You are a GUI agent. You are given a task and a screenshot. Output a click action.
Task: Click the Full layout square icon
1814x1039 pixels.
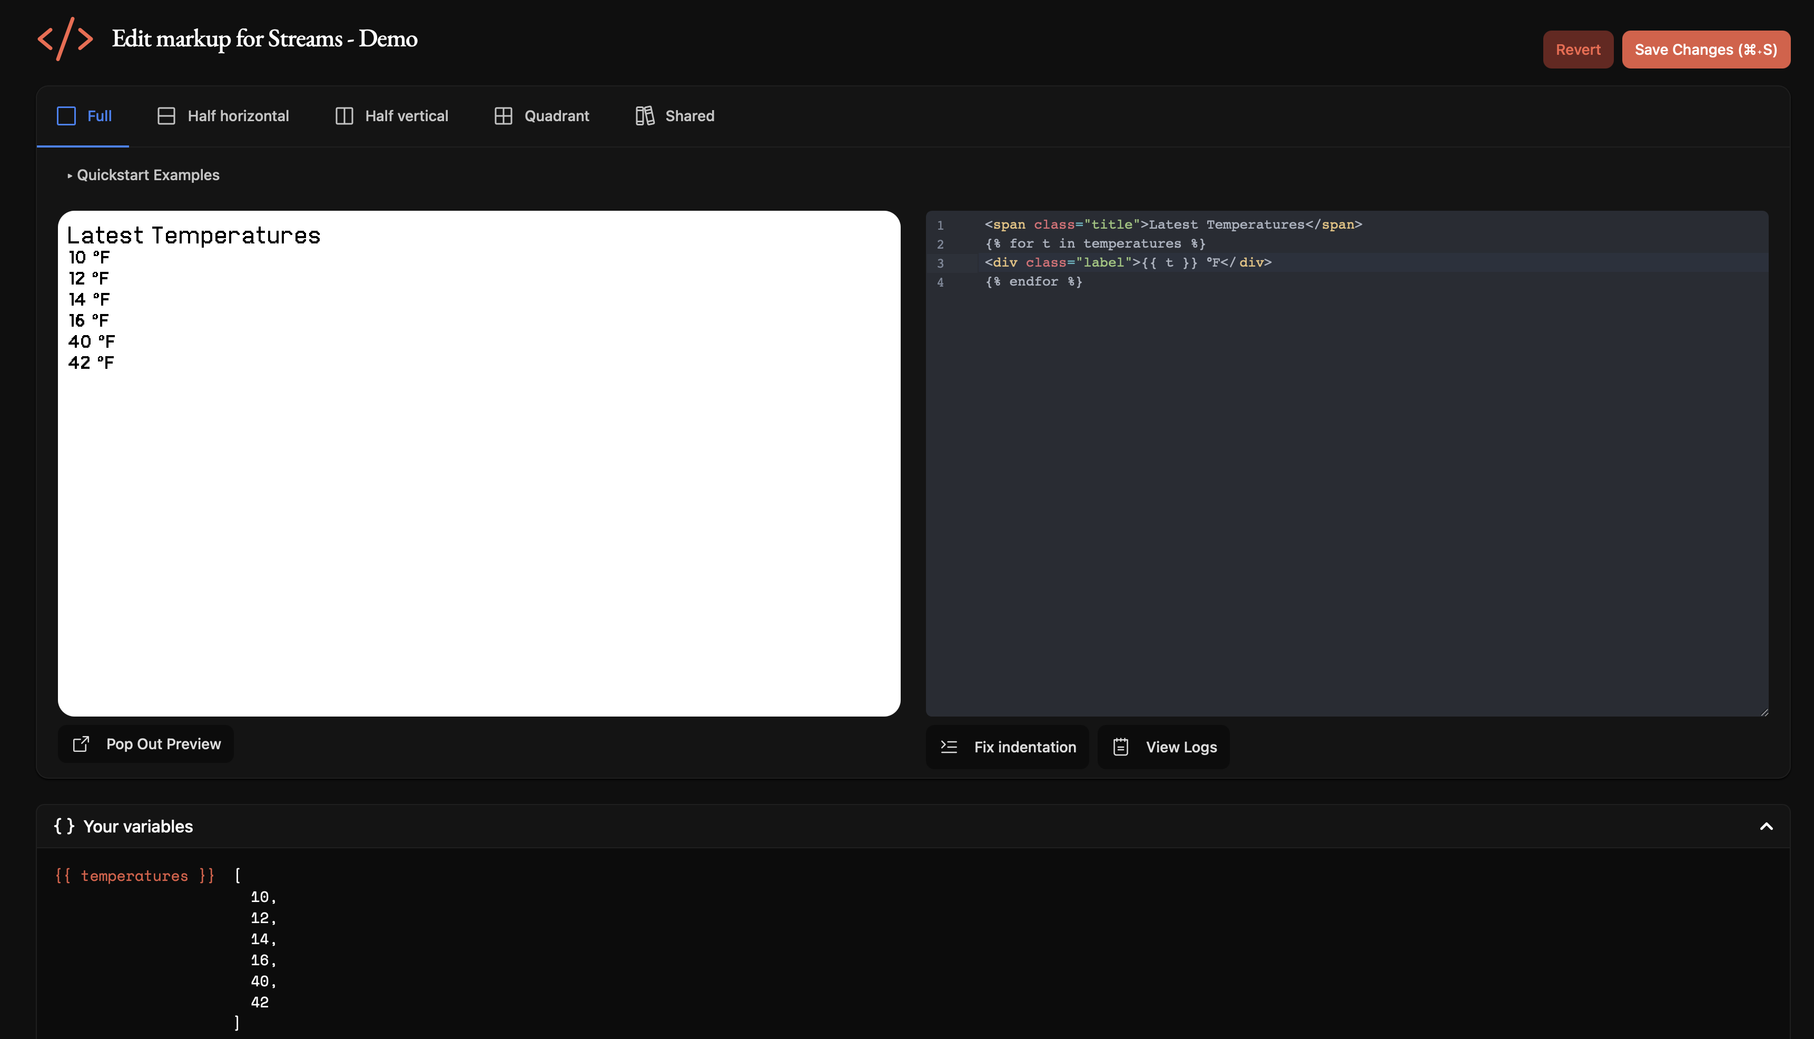click(x=66, y=115)
